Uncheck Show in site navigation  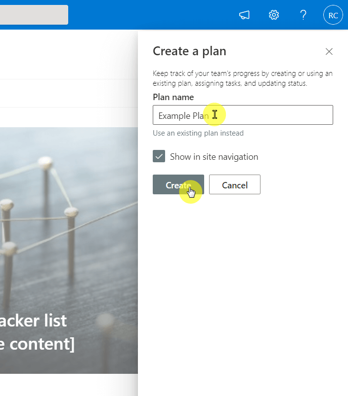[159, 156]
